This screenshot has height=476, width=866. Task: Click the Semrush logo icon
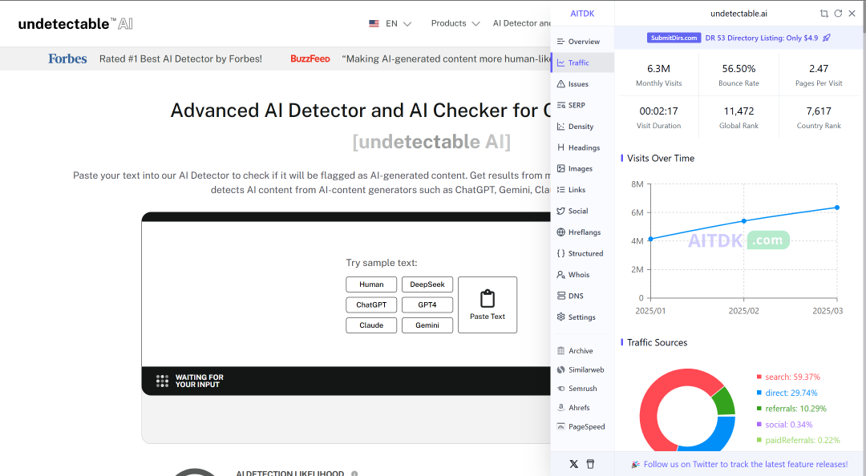pyautogui.click(x=561, y=388)
